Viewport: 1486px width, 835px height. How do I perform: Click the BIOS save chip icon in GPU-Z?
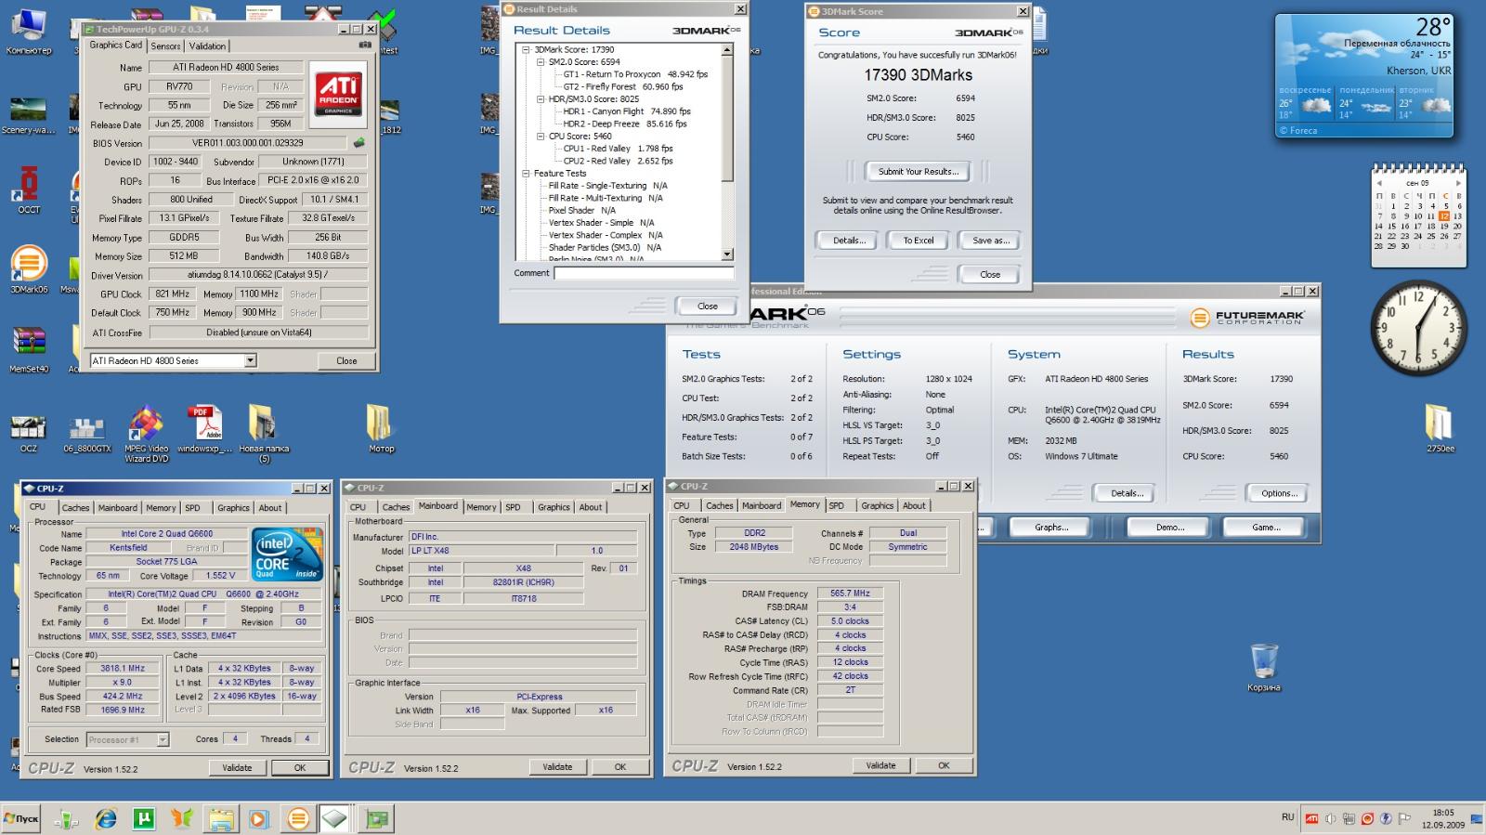coord(359,143)
